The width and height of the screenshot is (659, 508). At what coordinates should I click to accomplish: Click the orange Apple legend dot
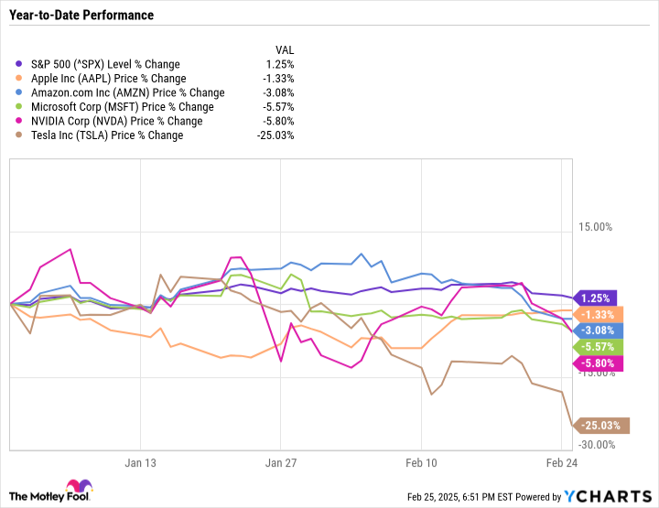[20, 79]
